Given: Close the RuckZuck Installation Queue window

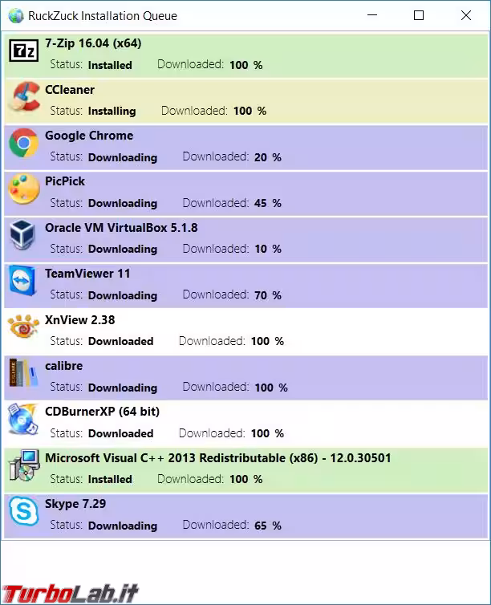Looking at the screenshot, I should pyautogui.click(x=466, y=15).
